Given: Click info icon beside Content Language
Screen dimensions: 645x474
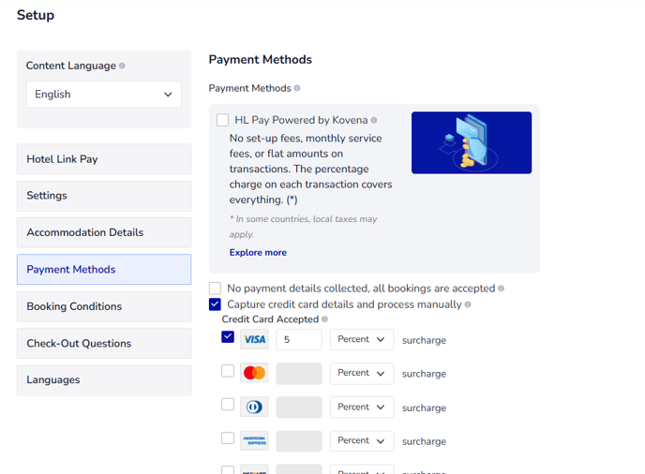Looking at the screenshot, I should click(x=122, y=66).
